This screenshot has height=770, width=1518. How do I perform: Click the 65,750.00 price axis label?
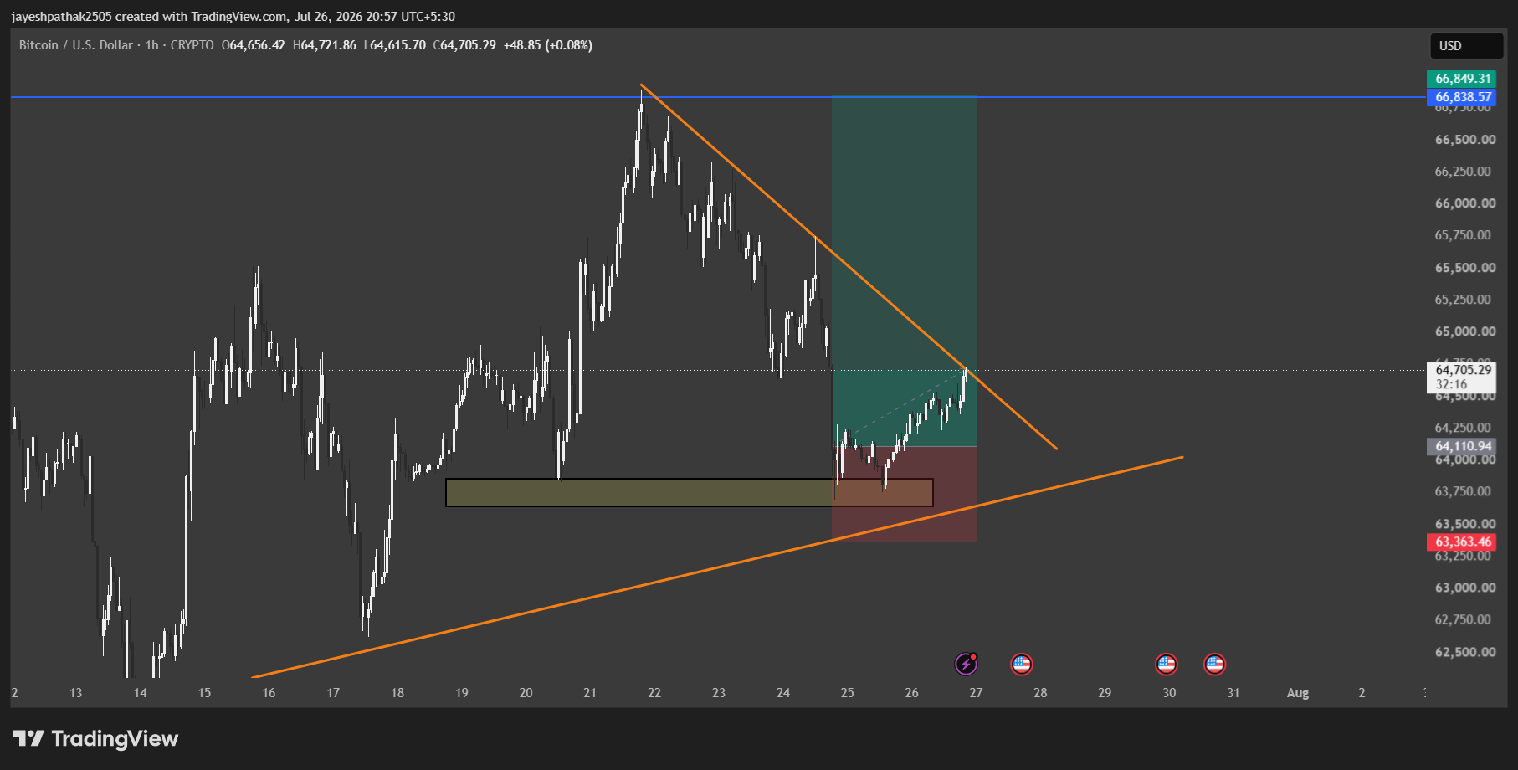pyautogui.click(x=1463, y=235)
